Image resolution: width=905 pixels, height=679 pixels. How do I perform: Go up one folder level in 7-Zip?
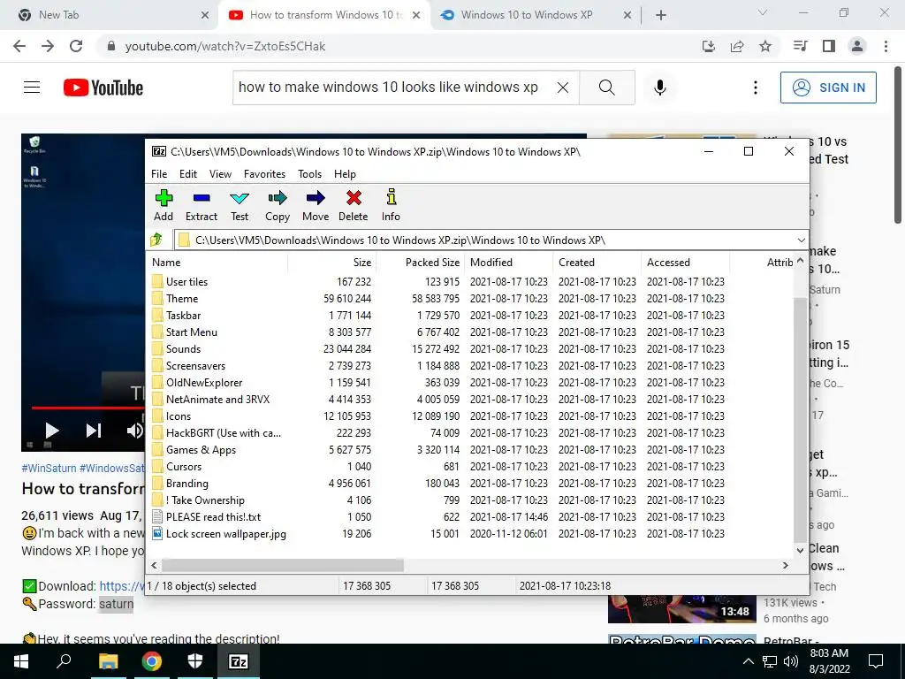tap(156, 240)
